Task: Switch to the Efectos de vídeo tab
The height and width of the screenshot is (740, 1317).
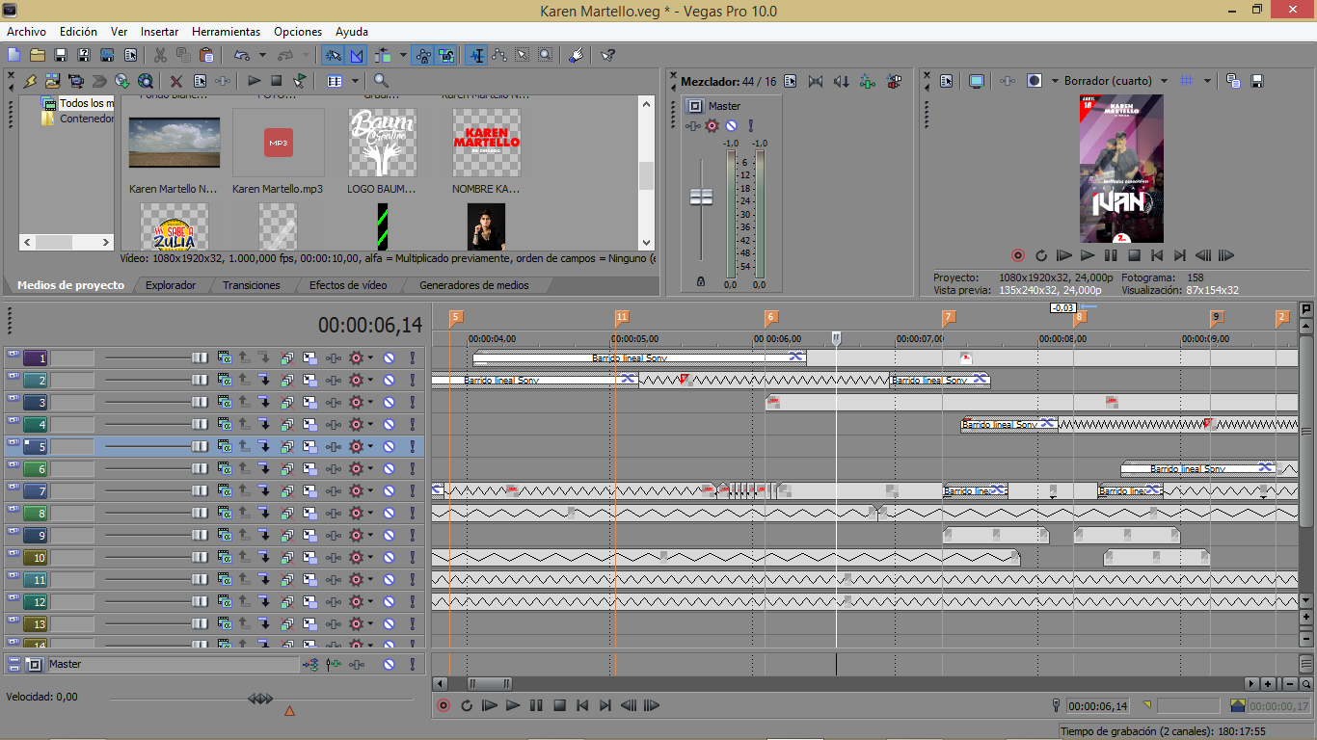Action: (x=348, y=285)
